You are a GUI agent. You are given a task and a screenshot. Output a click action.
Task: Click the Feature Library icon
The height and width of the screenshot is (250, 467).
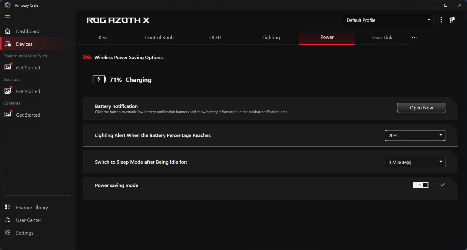(x=8, y=207)
